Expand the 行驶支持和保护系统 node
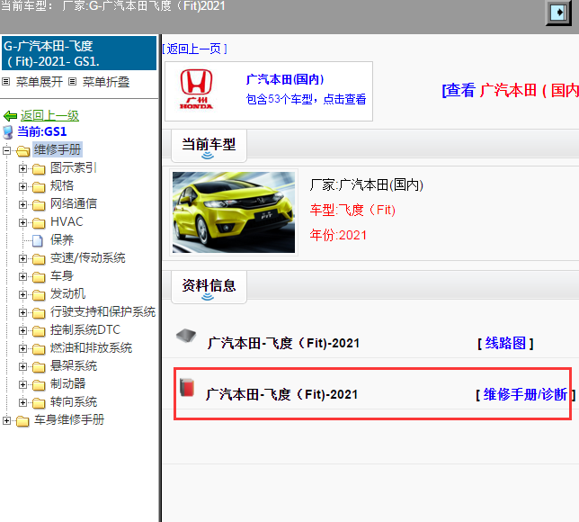579x522 pixels. coord(22,313)
